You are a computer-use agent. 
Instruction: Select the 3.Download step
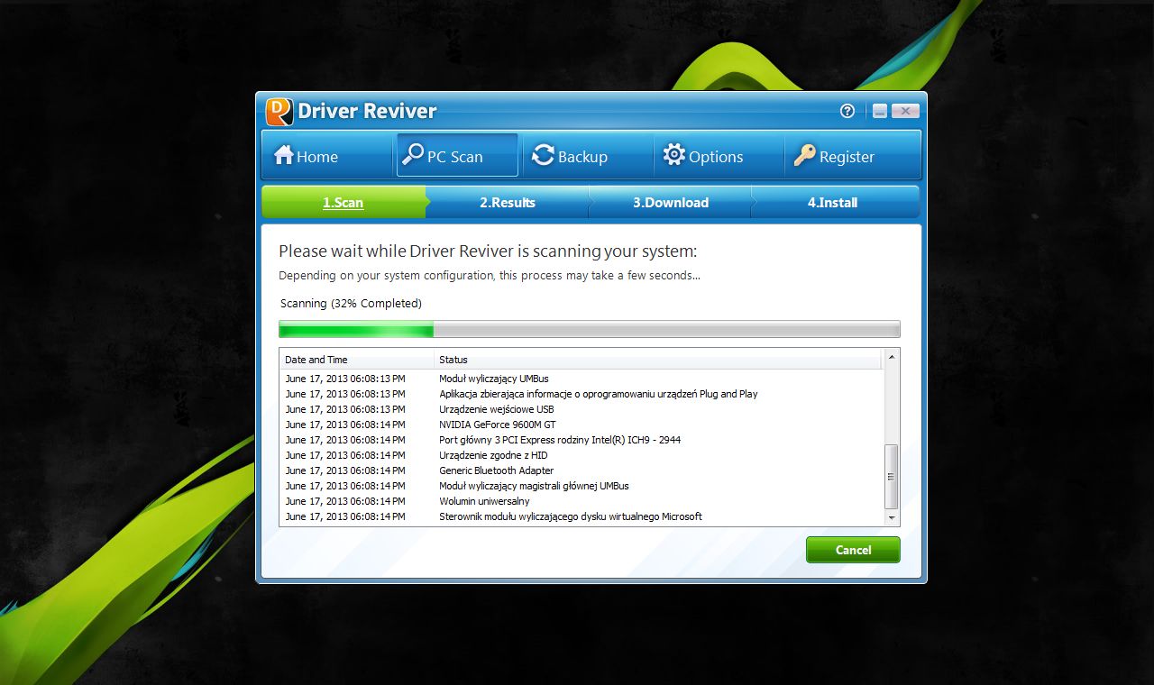(x=671, y=203)
